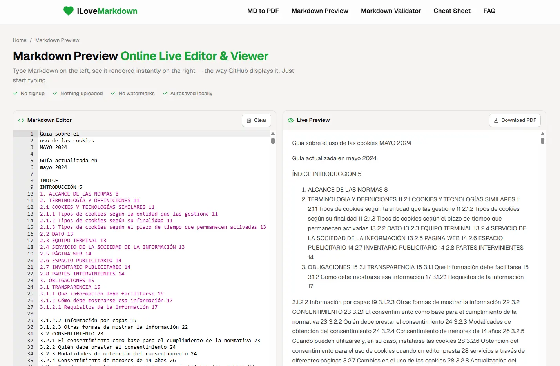This screenshot has height=366, width=560.
Task: Click line number 28 in the gutter
Action: click(30, 314)
